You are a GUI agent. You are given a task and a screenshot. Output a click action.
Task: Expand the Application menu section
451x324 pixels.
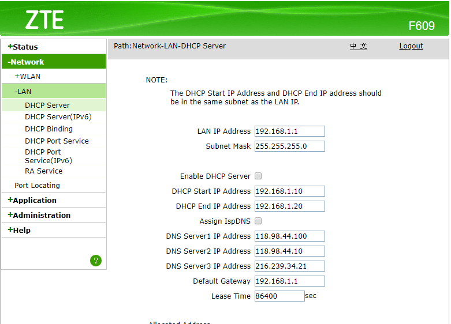point(32,200)
